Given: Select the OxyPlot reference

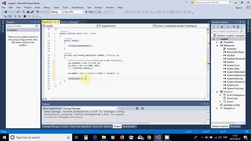Looking at the screenshot, I should (231, 56).
